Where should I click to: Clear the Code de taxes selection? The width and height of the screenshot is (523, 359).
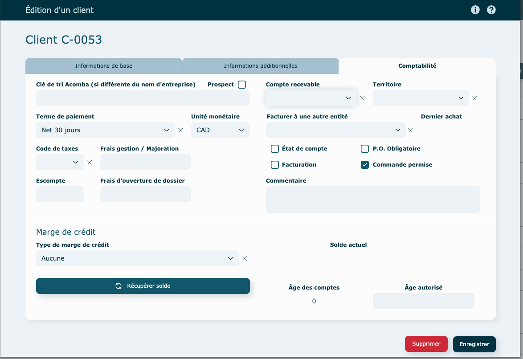point(90,163)
